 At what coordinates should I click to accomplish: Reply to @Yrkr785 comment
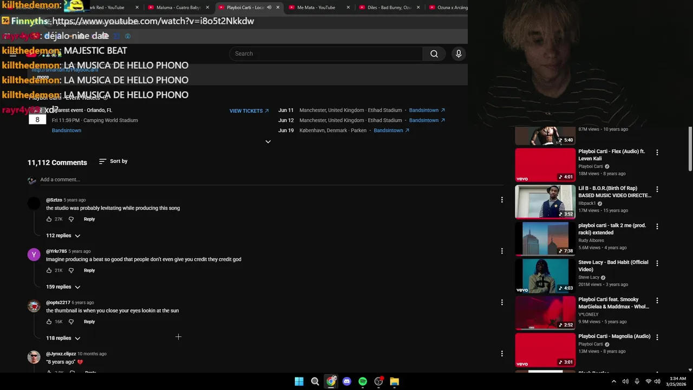[x=89, y=270]
